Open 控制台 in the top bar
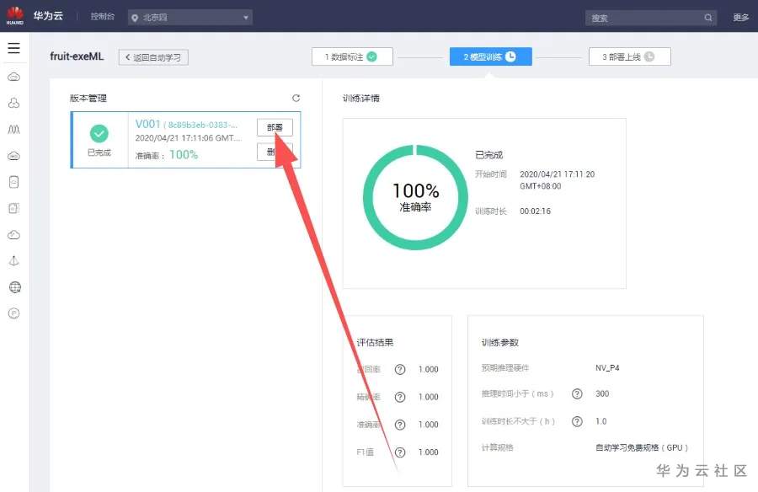The height and width of the screenshot is (492, 758). pos(103,17)
